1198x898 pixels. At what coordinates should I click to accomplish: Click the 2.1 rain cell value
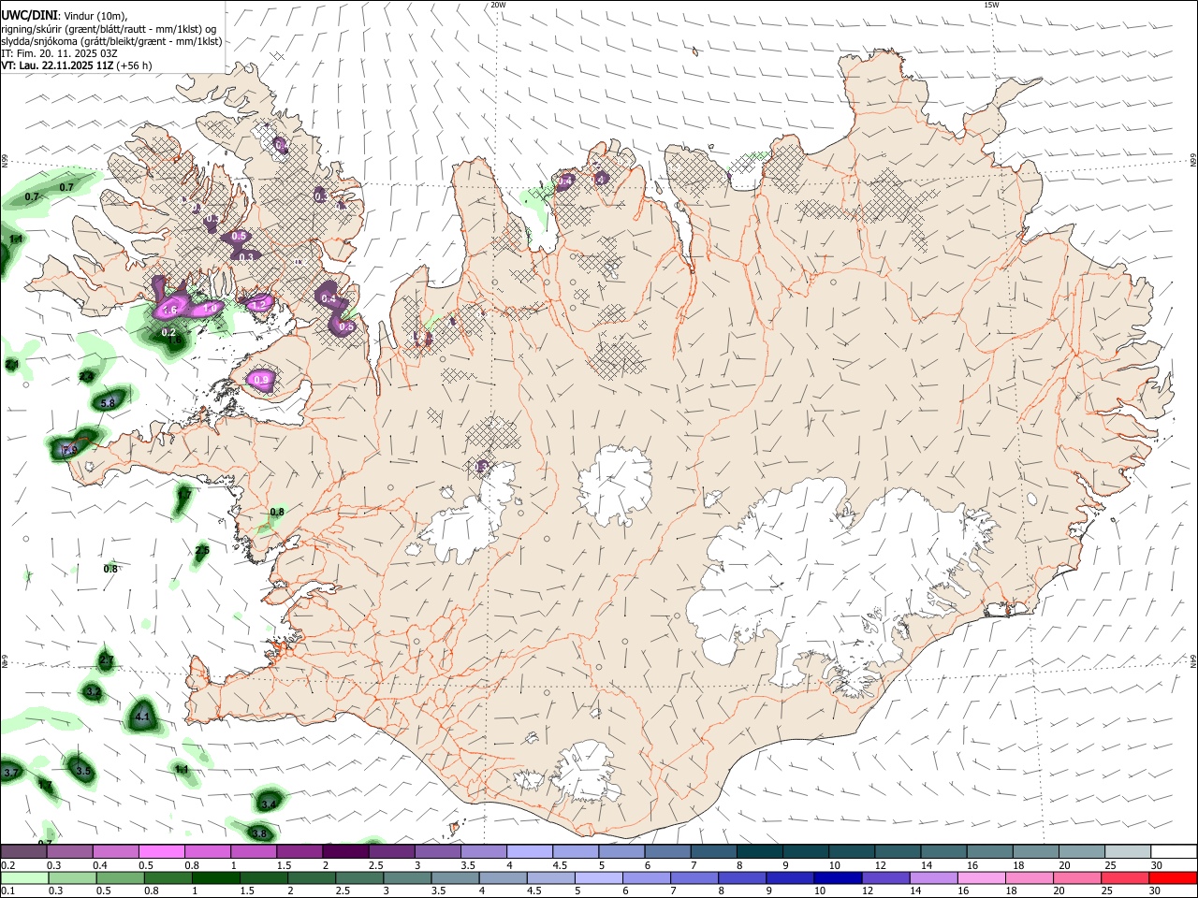[12, 364]
